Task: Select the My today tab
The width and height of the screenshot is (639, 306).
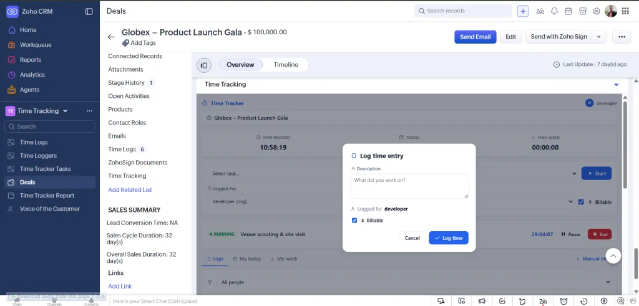Action: pos(246,259)
